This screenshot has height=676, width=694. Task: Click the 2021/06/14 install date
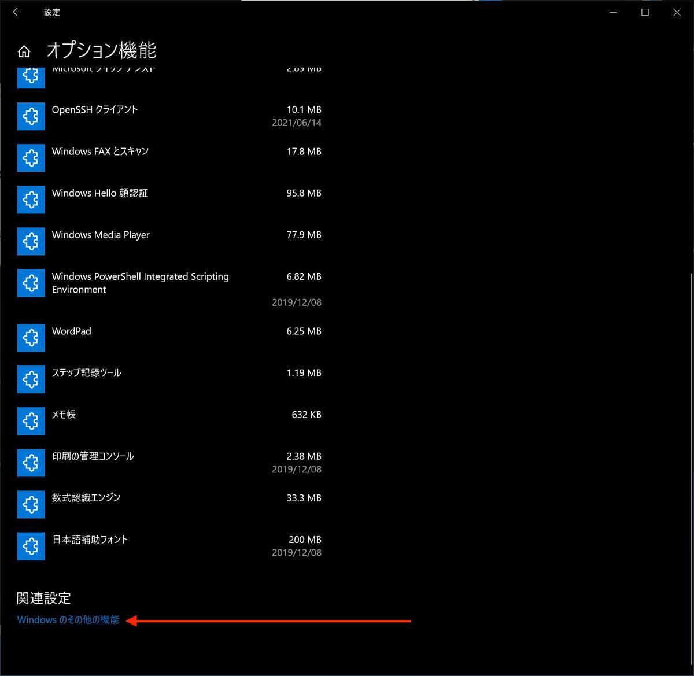[x=297, y=123]
